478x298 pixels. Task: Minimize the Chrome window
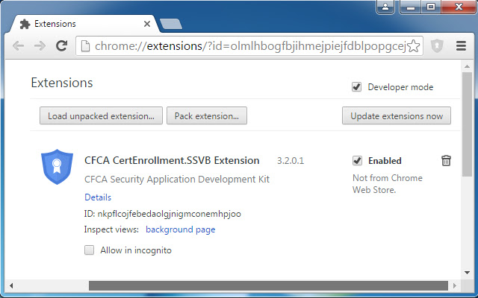(x=411, y=7)
